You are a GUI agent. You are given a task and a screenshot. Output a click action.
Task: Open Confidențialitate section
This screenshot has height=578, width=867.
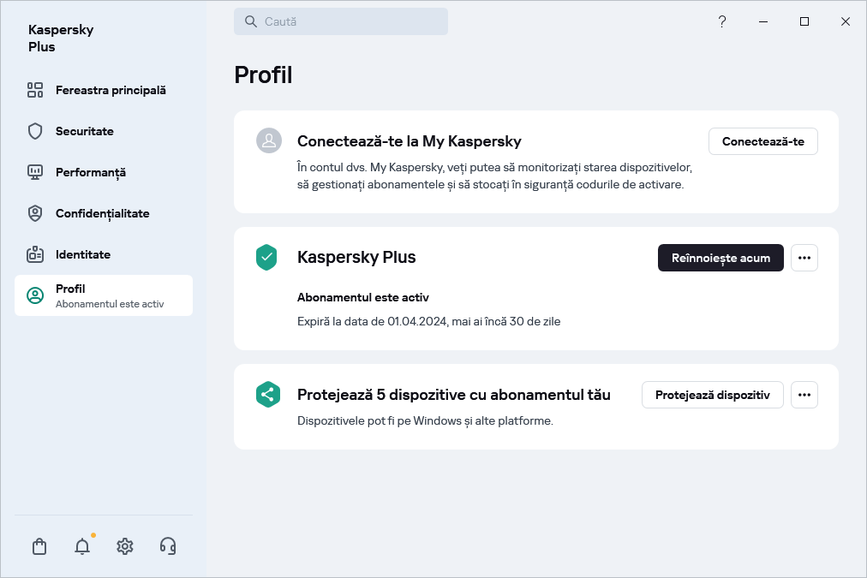(104, 213)
